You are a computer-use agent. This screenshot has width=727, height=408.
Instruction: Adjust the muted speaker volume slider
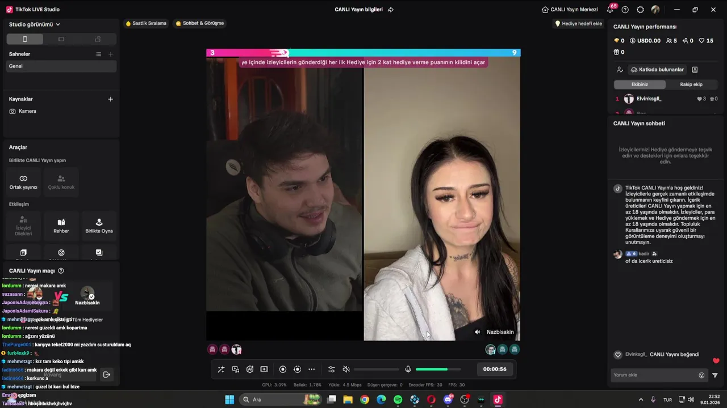[376, 369]
